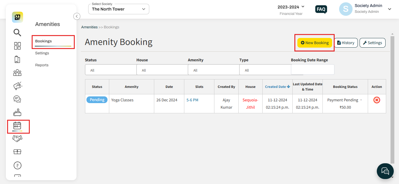Image resolution: width=399 pixels, height=184 pixels.
Task: Open the Amenity filter dropdown
Action: pyautogui.click(x=214, y=70)
